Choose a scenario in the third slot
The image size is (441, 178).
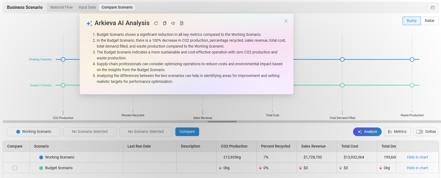click(146, 132)
